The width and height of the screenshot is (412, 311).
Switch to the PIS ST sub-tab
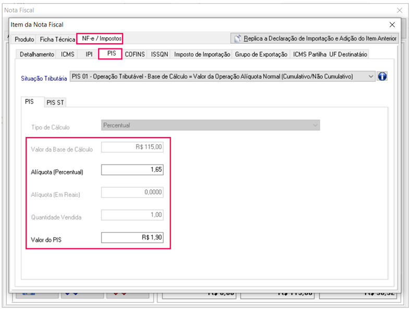click(55, 103)
